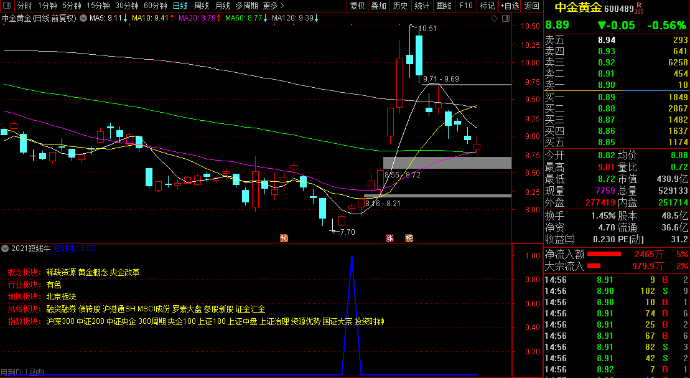This screenshot has width=690, height=378.
Task: Click the R 300 margin badge
Action: [639, 8]
